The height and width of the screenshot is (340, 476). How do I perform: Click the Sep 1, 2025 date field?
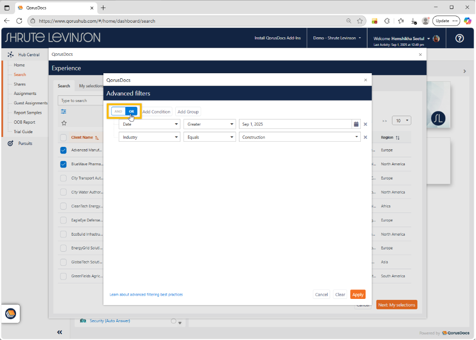pyautogui.click(x=295, y=124)
